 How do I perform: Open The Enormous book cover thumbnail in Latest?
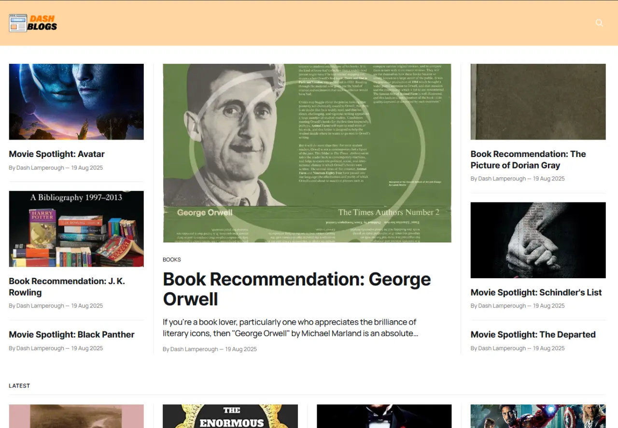[x=230, y=416]
